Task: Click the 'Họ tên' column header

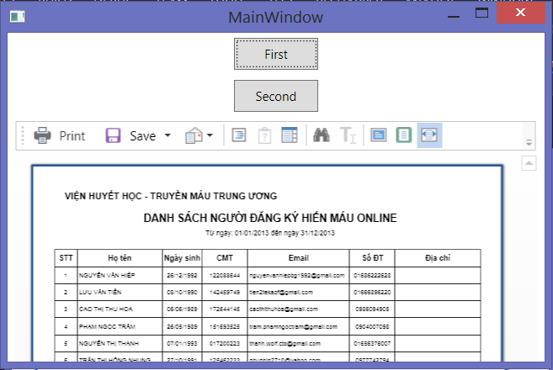Action: pos(120,258)
